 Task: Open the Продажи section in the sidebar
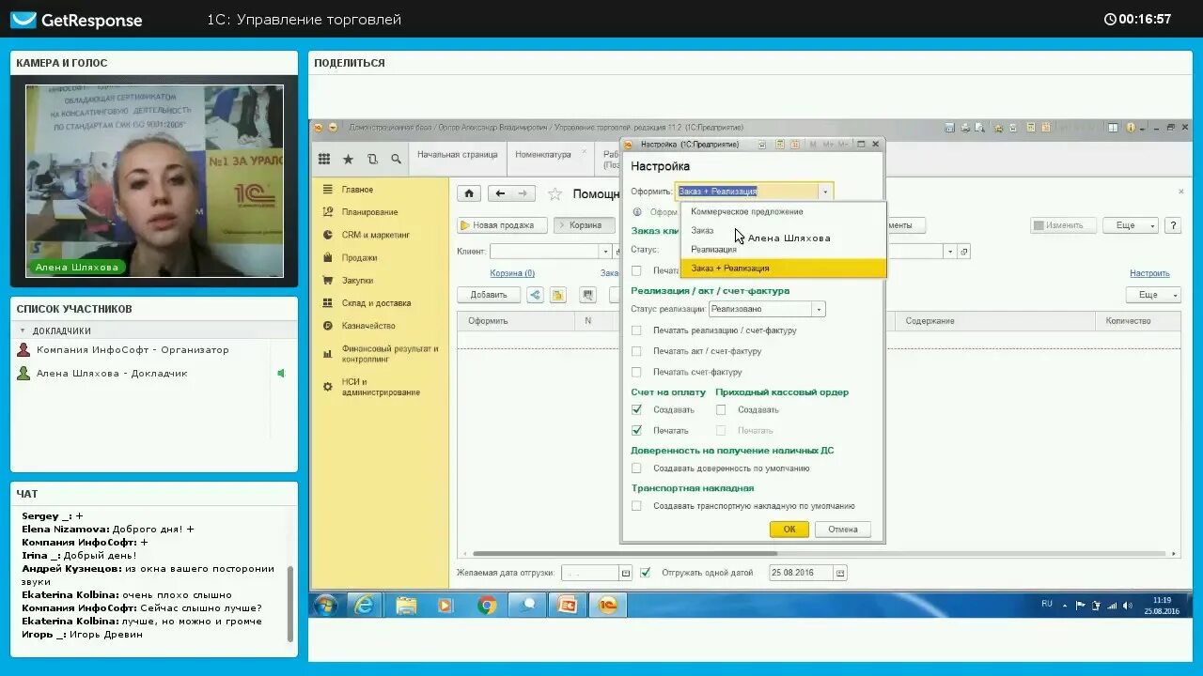pos(359,257)
